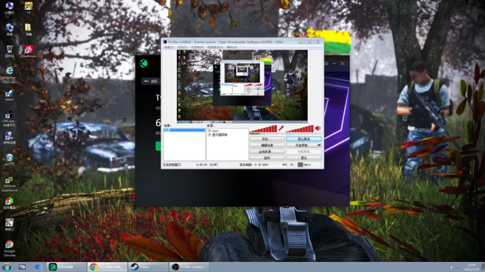Image resolution: width=485 pixels, height=272 pixels.
Task: Open the broadband connection (宽带连接) desktop icon
Action: click(9, 138)
